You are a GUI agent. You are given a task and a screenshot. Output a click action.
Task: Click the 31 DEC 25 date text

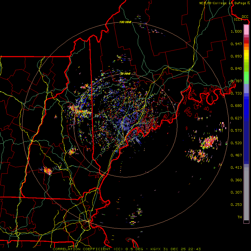(175, 249)
